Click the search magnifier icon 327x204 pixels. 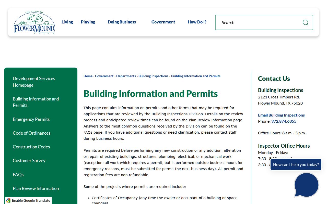305,22
